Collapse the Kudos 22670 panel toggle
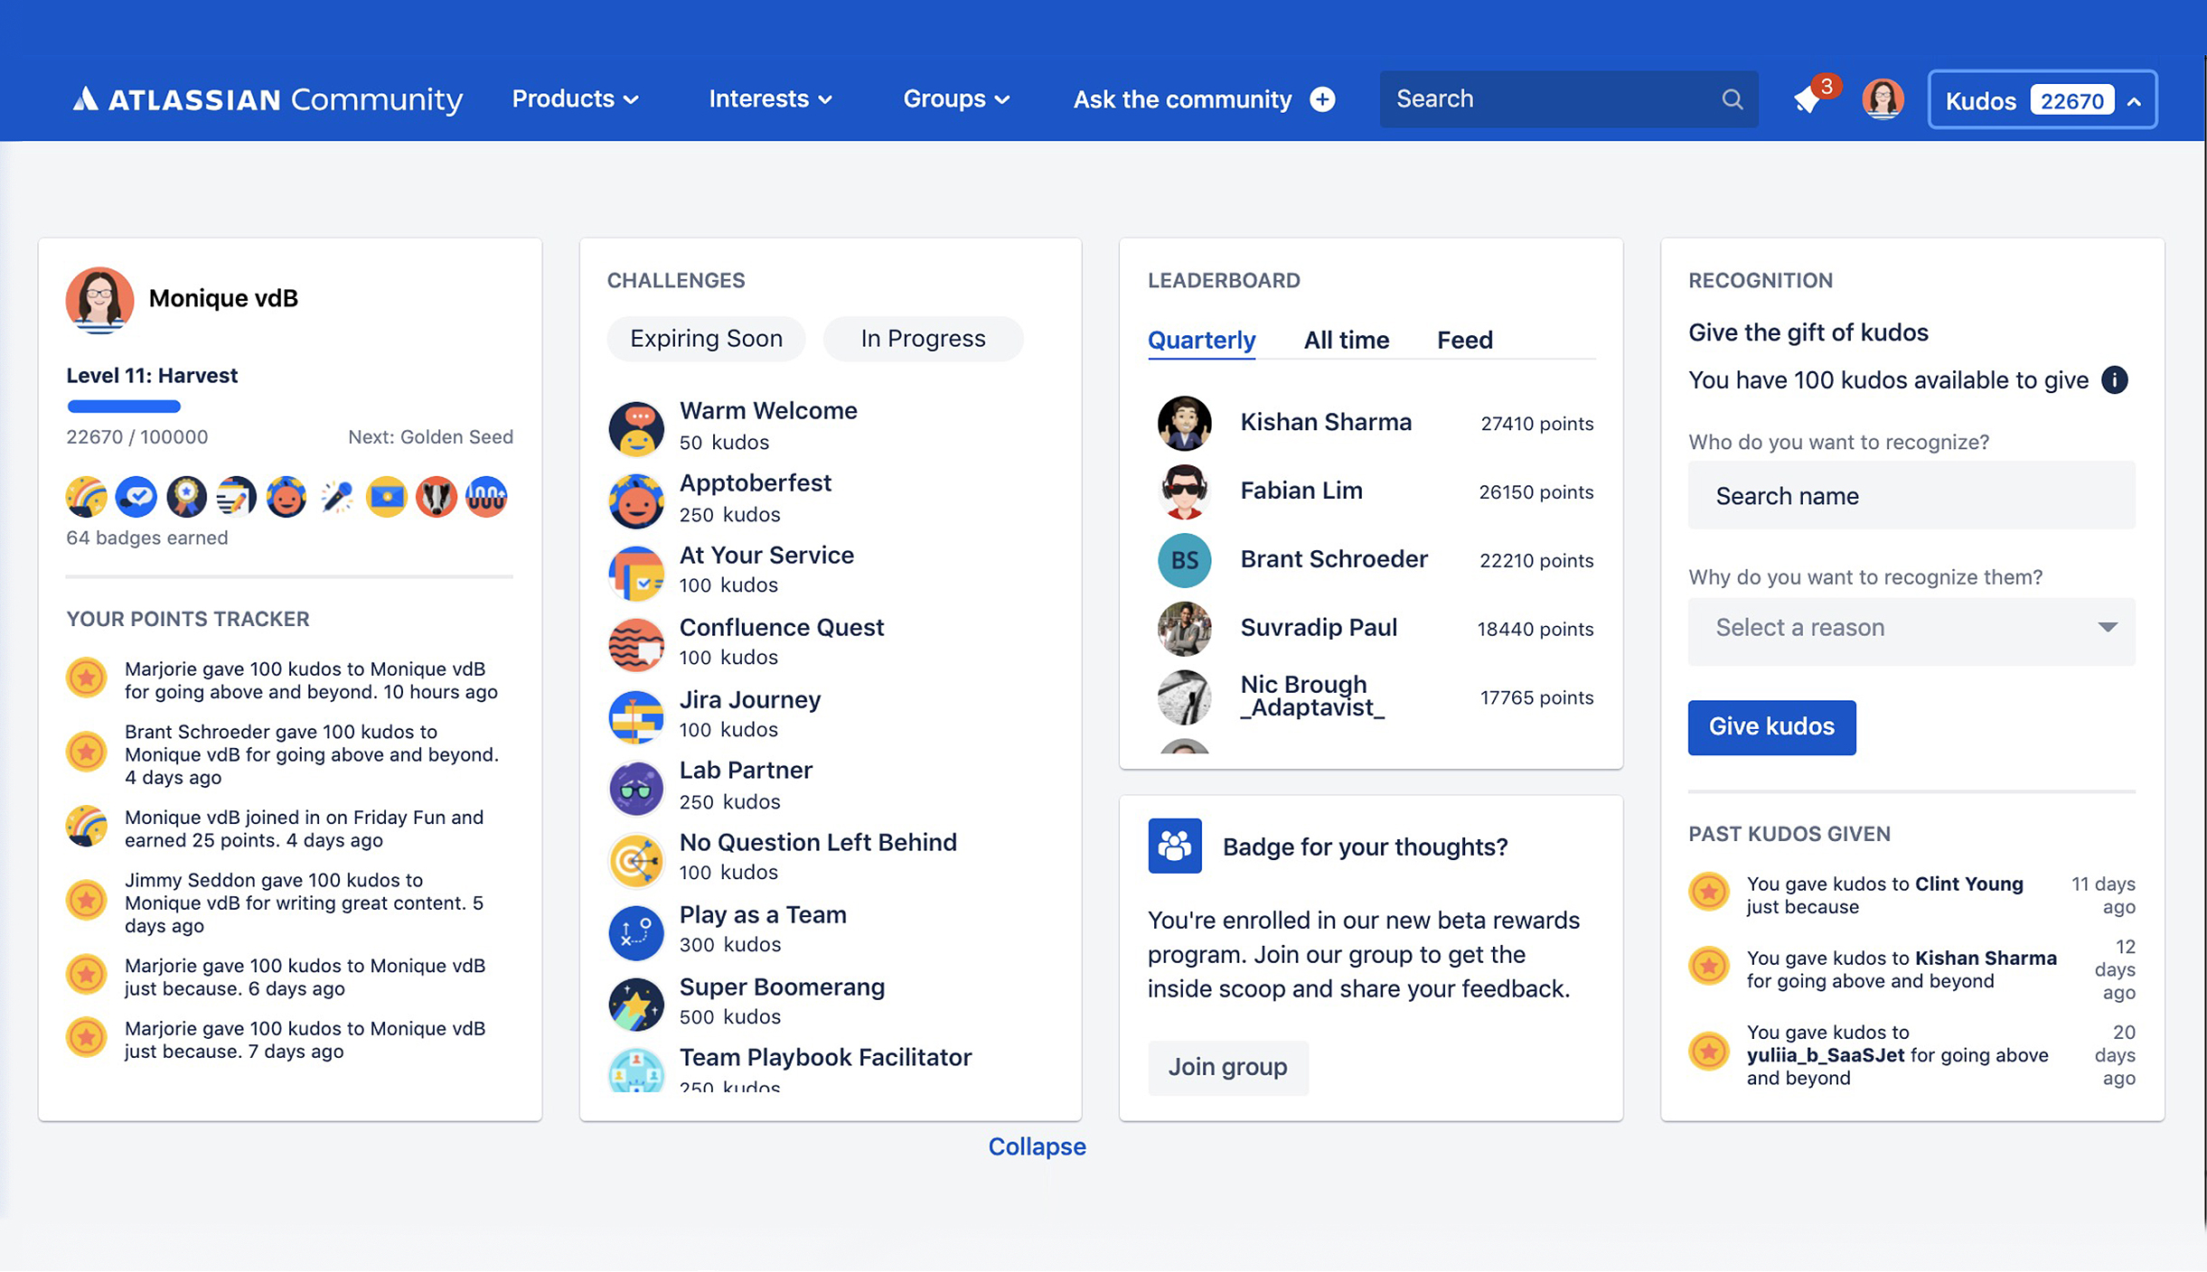The image size is (2207, 1272). click(2042, 99)
